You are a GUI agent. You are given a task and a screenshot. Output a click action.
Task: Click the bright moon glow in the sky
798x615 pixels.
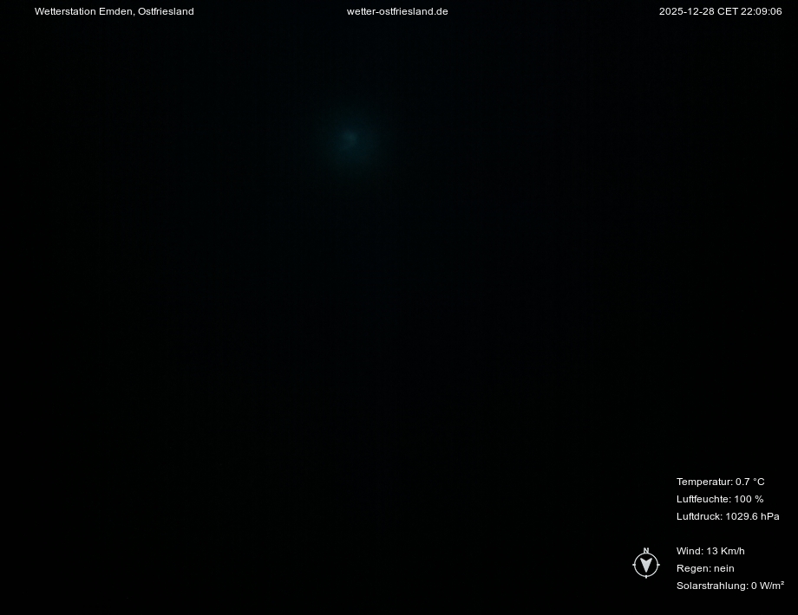click(x=350, y=138)
